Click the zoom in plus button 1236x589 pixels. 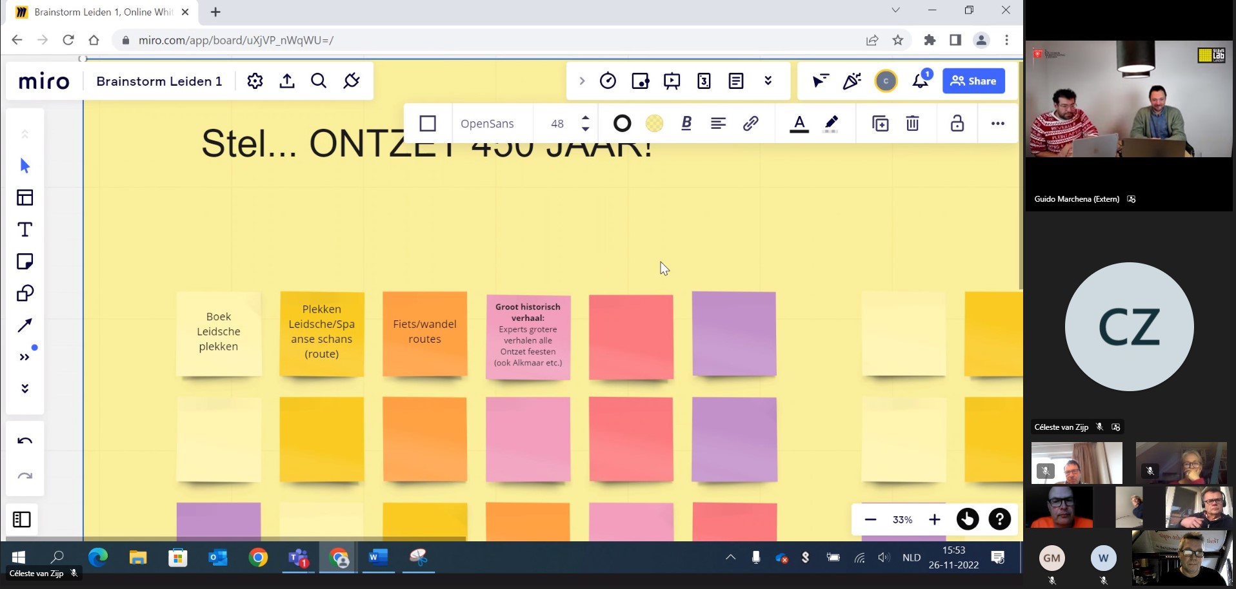(x=934, y=519)
